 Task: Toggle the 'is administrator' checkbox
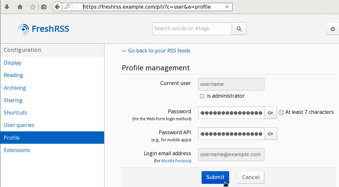(202, 96)
